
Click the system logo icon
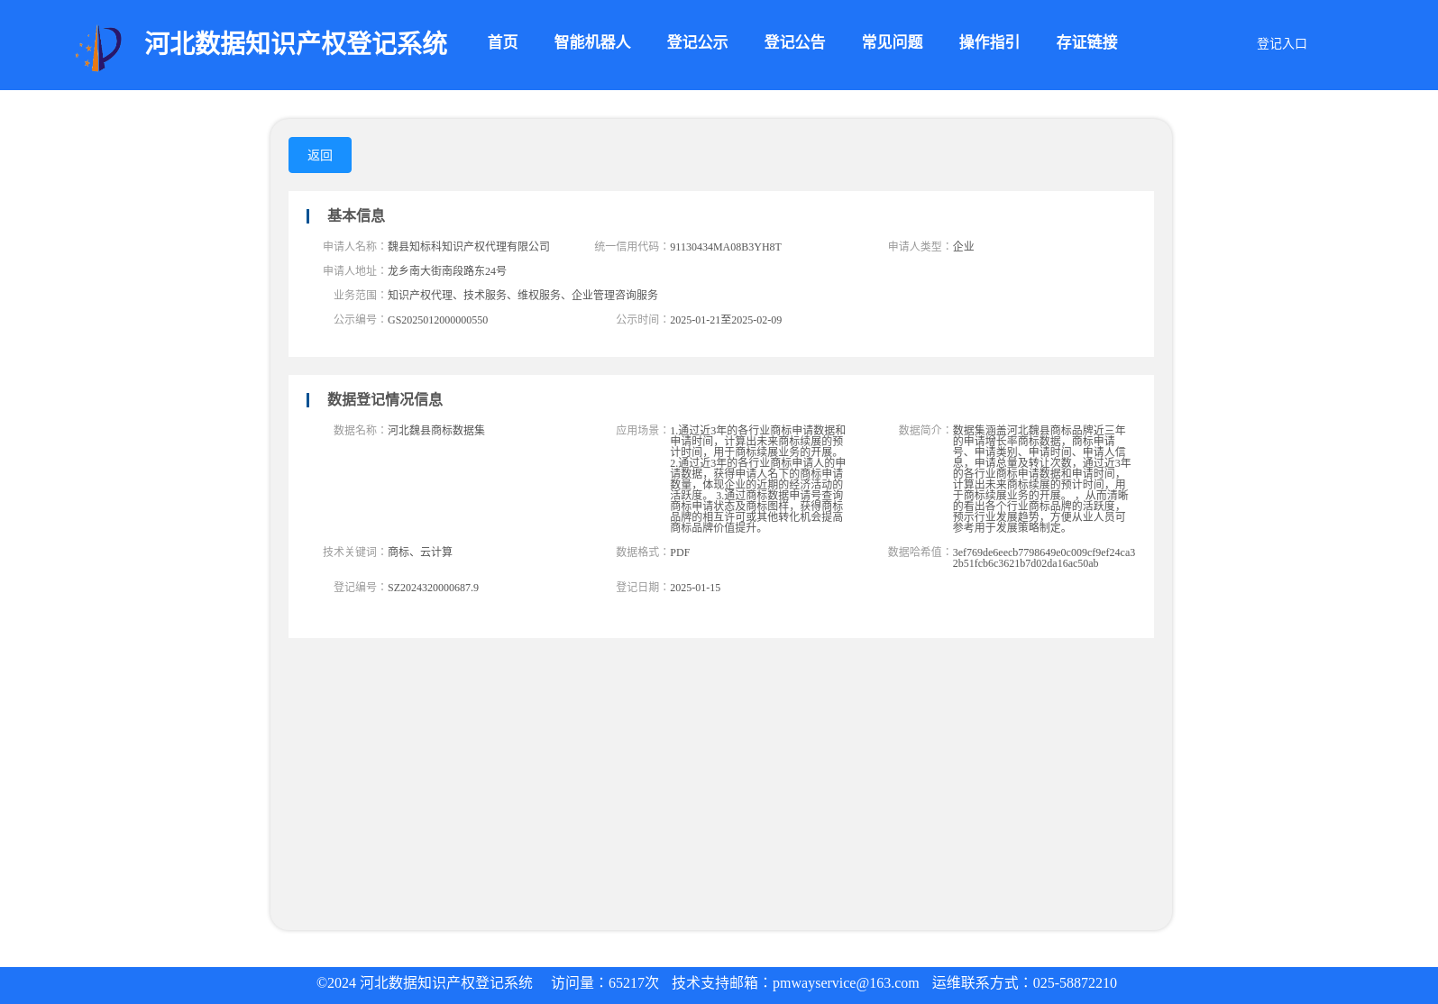coord(98,48)
